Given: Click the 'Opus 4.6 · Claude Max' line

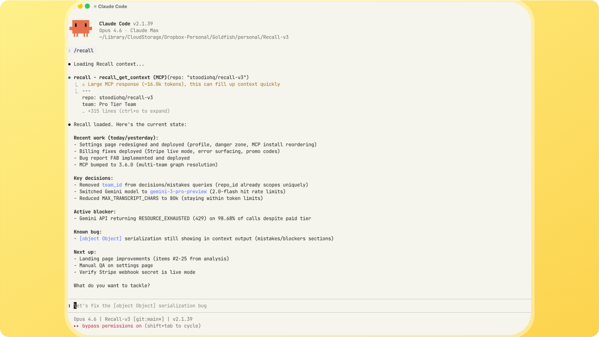Looking at the screenshot, I should [129, 30].
